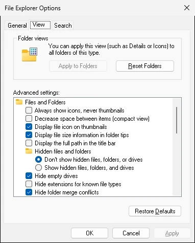Check Hide extensions for known file types
Viewport: 195px width, 243px height.
click(29, 184)
